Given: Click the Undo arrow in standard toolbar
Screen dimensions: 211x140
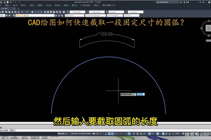Looking at the screenshot, I should [x=22, y=12].
